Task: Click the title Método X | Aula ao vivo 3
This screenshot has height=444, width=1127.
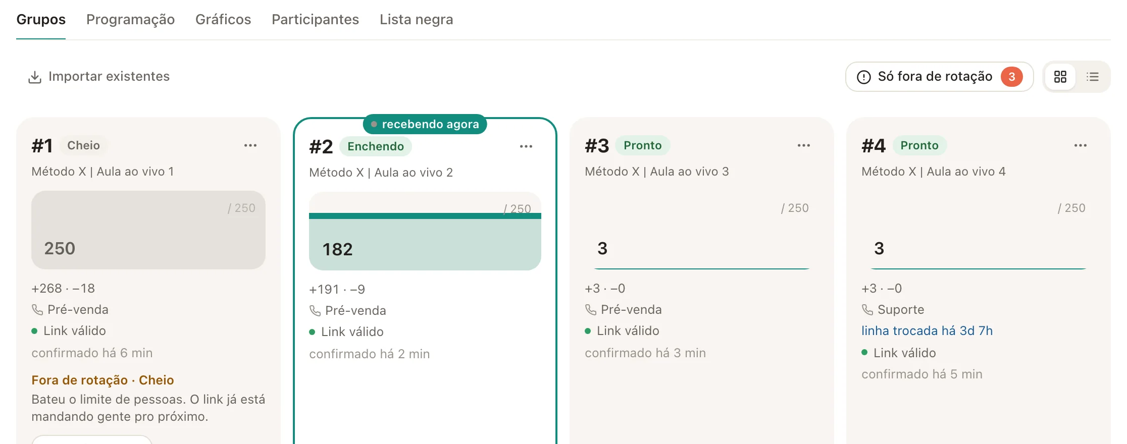Action: [x=657, y=172]
